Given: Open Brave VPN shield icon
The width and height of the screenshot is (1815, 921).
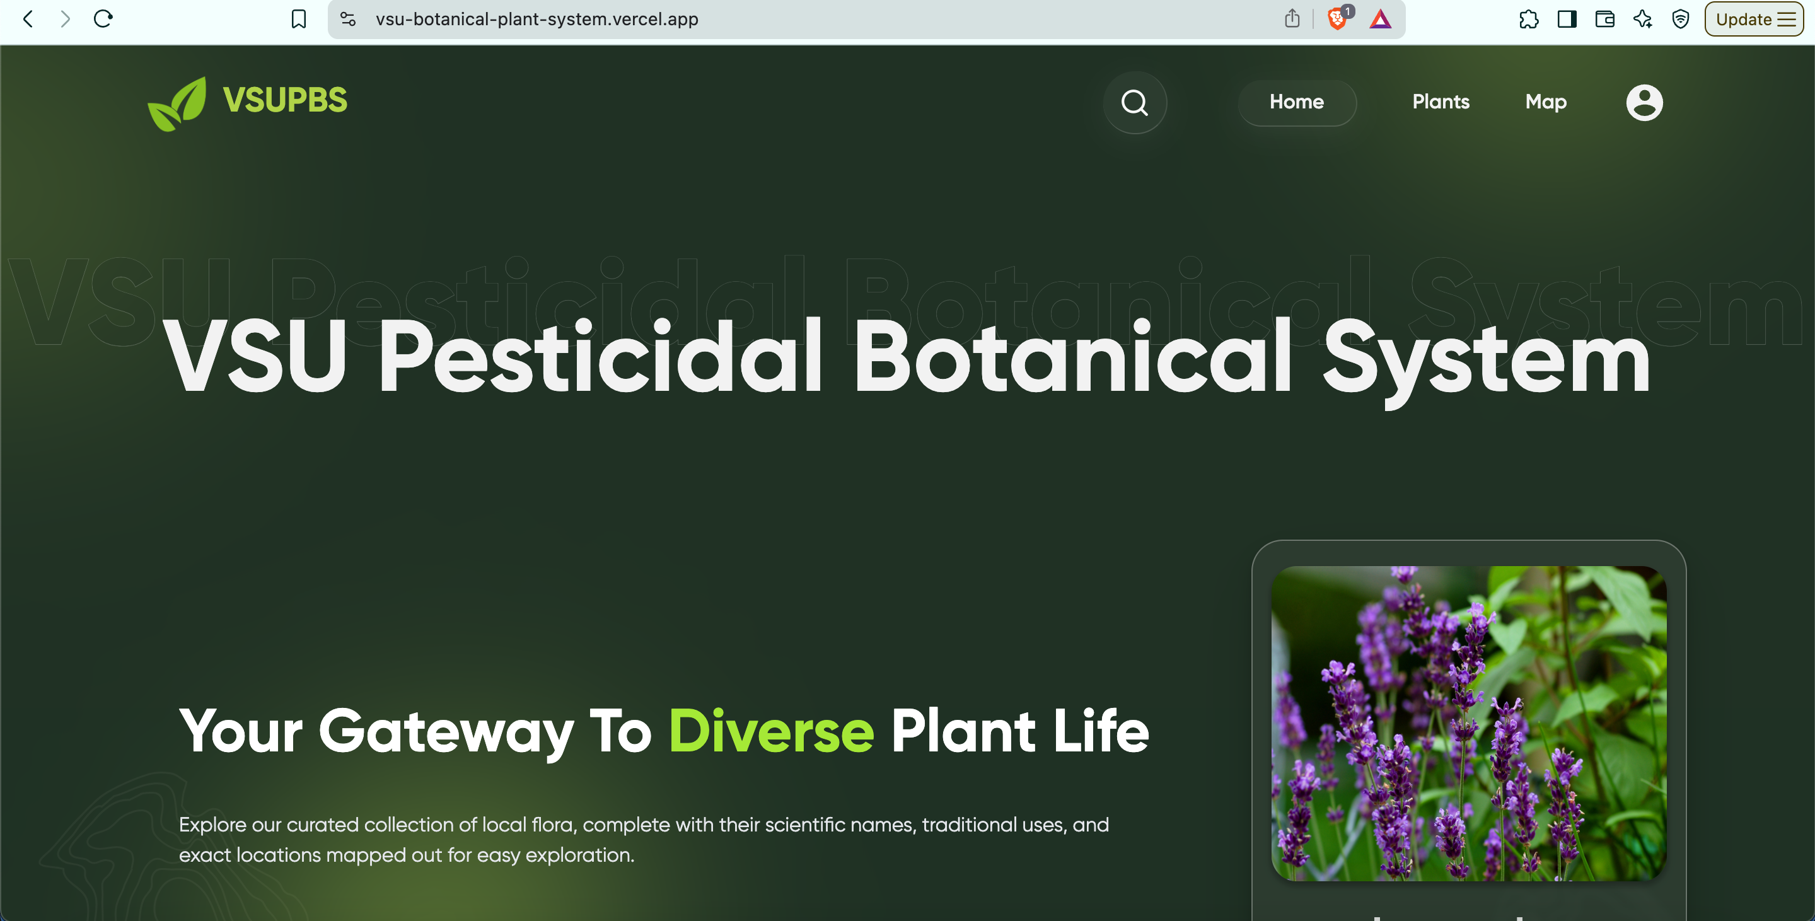Looking at the screenshot, I should 1681,19.
